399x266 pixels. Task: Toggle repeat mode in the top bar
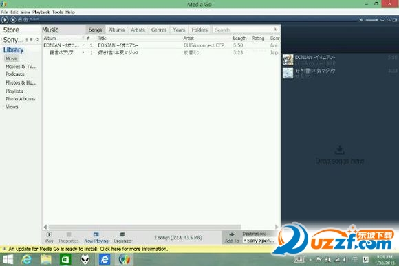(389, 20)
